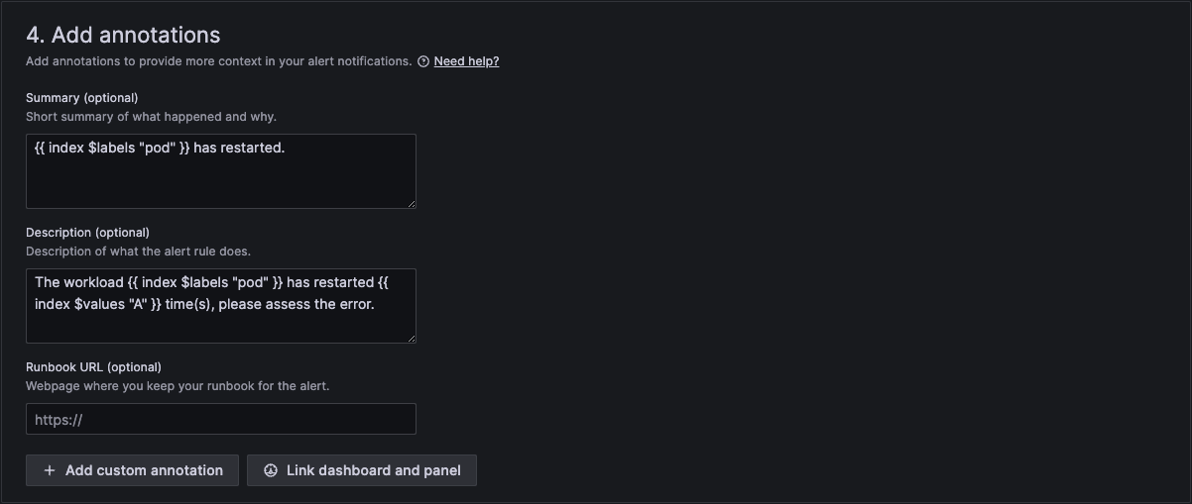The image size is (1192, 504).
Task: Click into the Runbook URL https:// field
Action: [220, 419]
